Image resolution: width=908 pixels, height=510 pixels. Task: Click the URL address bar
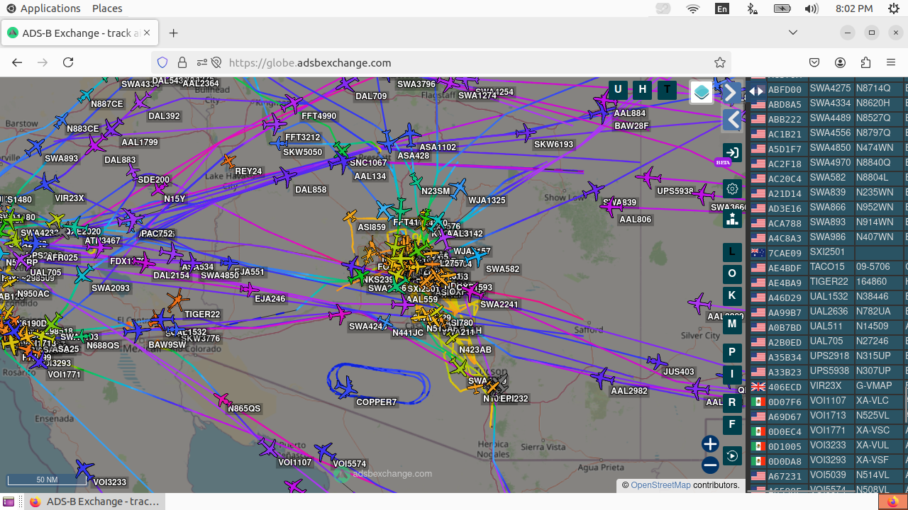point(440,62)
